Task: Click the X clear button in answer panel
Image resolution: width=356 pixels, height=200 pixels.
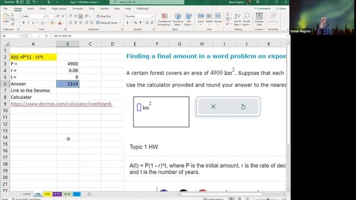Action: tap(213, 106)
